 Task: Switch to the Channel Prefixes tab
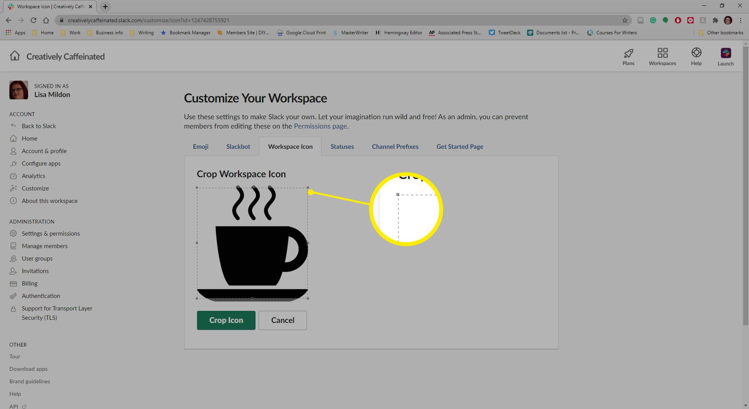click(x=395, y=146)
